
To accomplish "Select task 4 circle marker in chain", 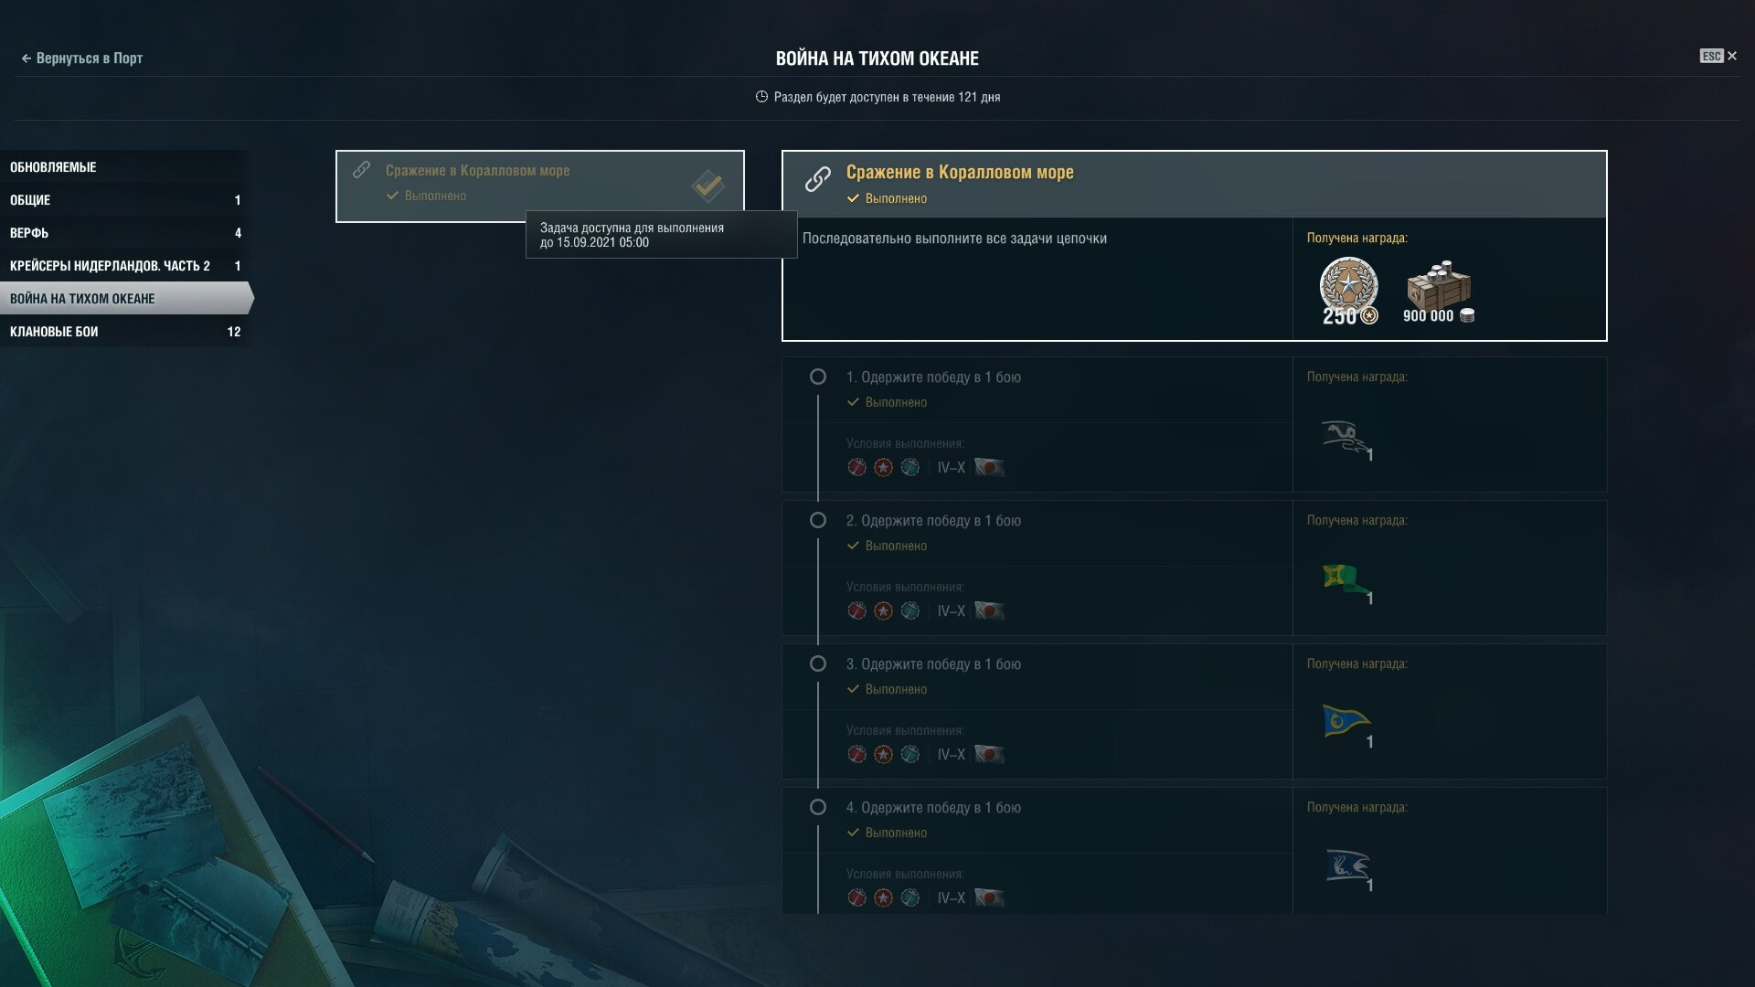I will (818, 807).
